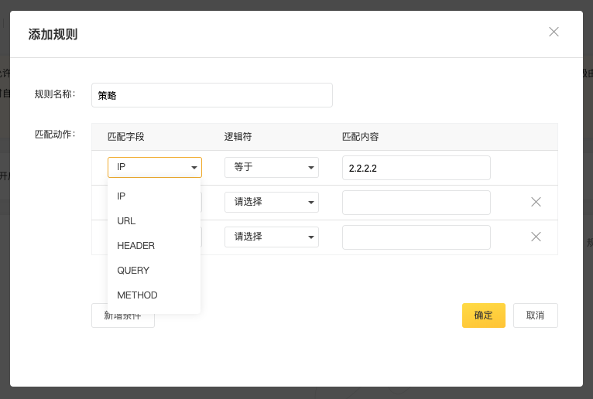Screen dimensions: 593x399
Task: Expand second row 请选择 logic operator dropdown
Action: click(271, 202)
